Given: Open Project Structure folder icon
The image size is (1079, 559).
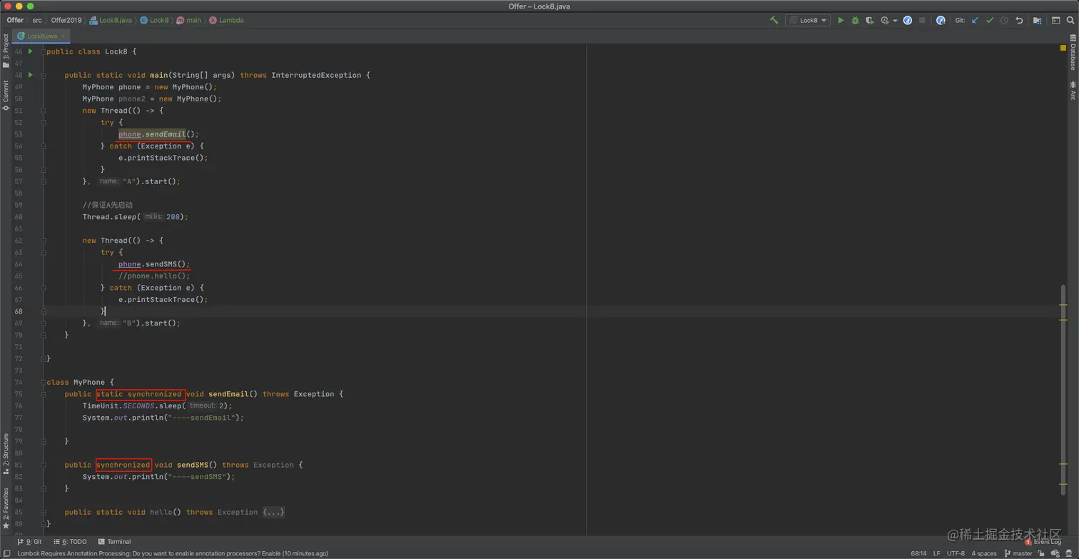Looking at the screenshot, I should coord(1037,21).
